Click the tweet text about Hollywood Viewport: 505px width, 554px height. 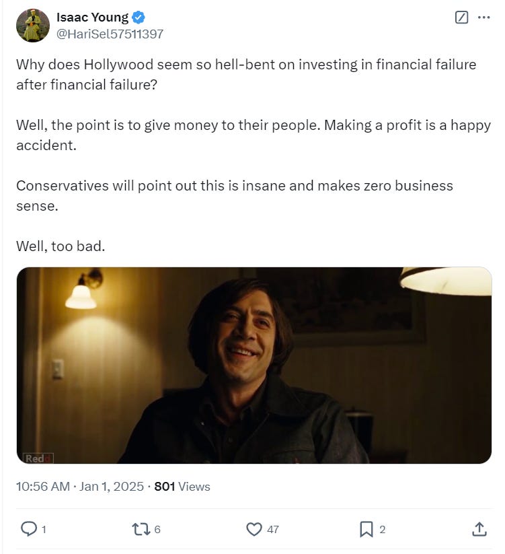coord(254,155)
